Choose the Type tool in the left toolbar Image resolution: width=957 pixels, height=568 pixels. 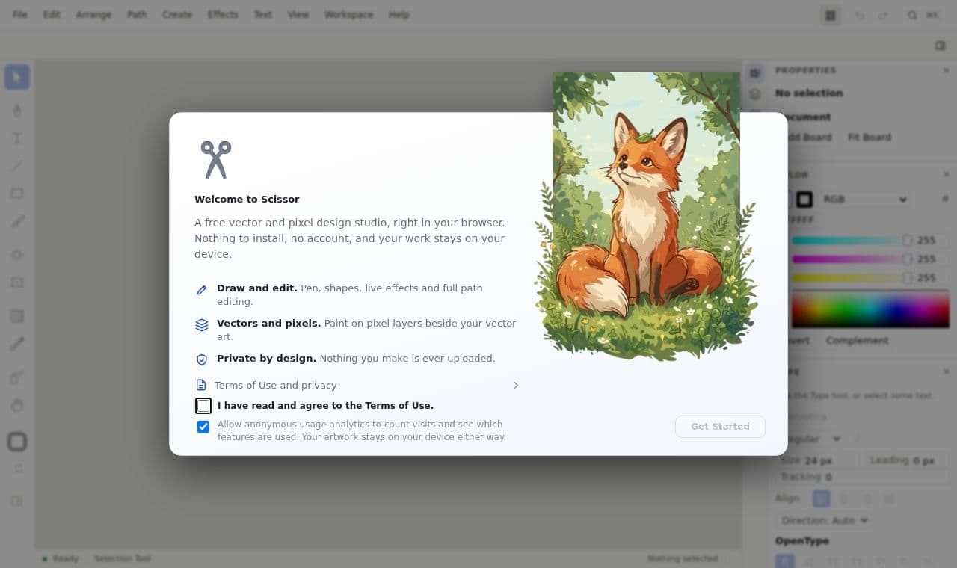tap(17, 138)
